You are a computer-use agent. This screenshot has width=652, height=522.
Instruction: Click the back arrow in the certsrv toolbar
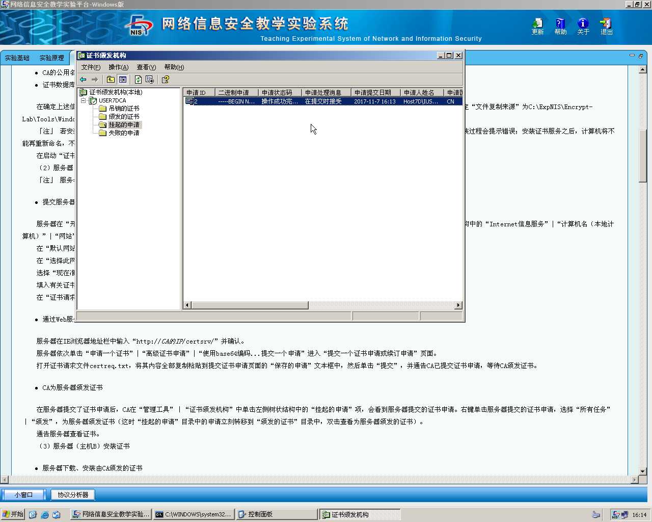[x=83, y=80]
